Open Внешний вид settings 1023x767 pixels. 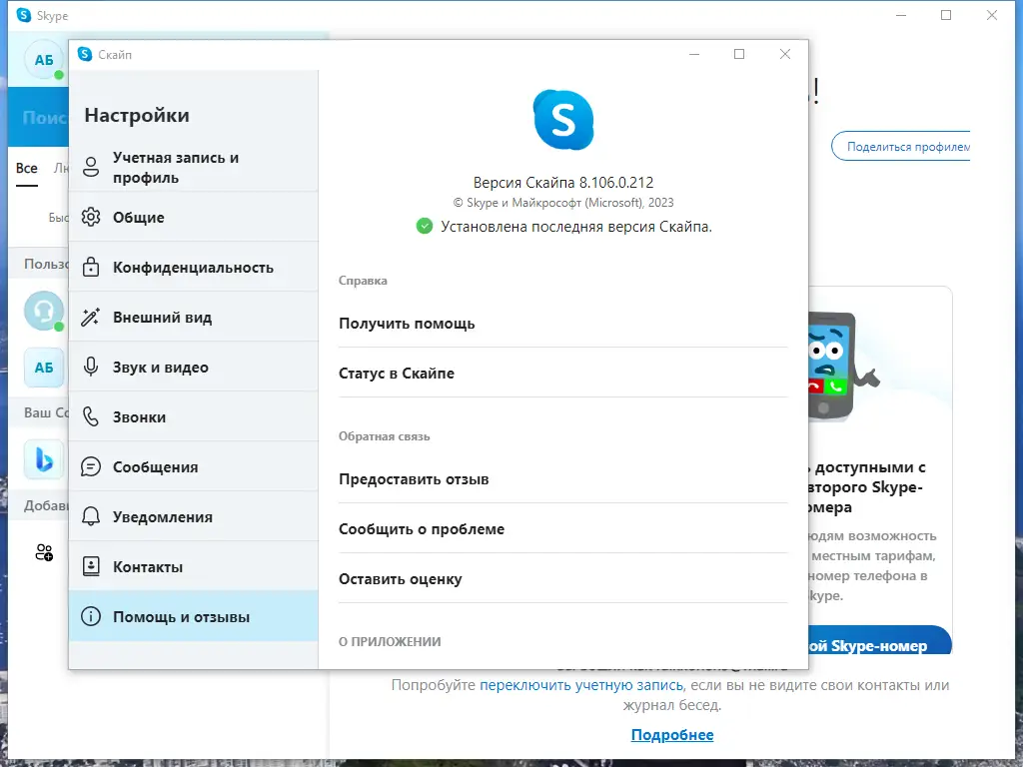point(193,318)
